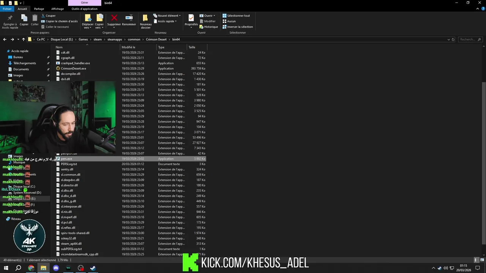Image resolution: width=486 pixels, height=273 pixels.
Task: Open the Ouvrir dropdown in the ribbon
Action: click(207, 16)
